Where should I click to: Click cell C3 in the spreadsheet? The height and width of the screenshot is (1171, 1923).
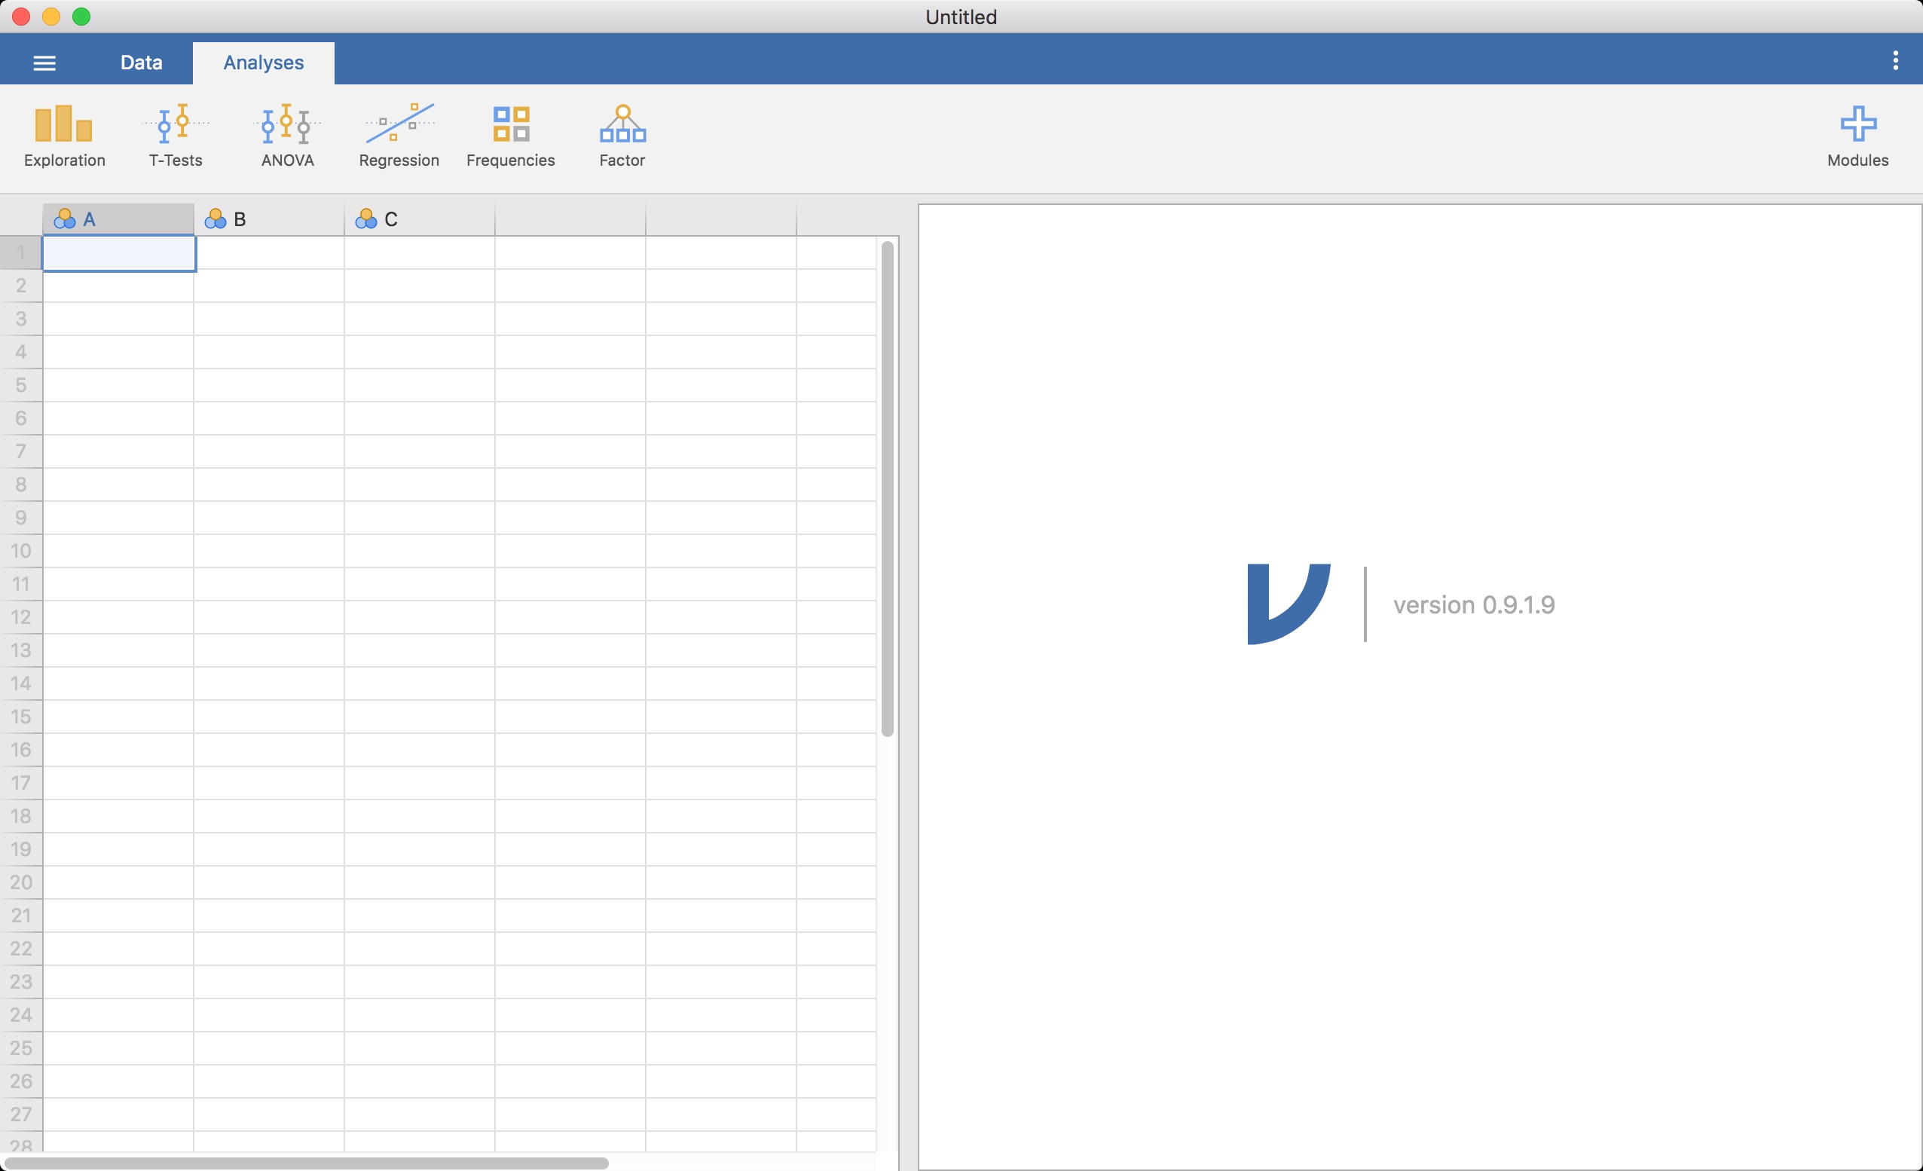pos(420,319)
